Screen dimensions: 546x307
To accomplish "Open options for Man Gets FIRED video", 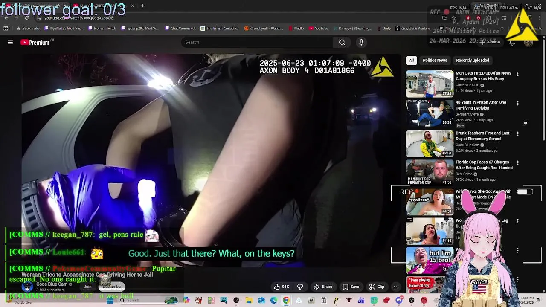I will (x=517, y=74).
